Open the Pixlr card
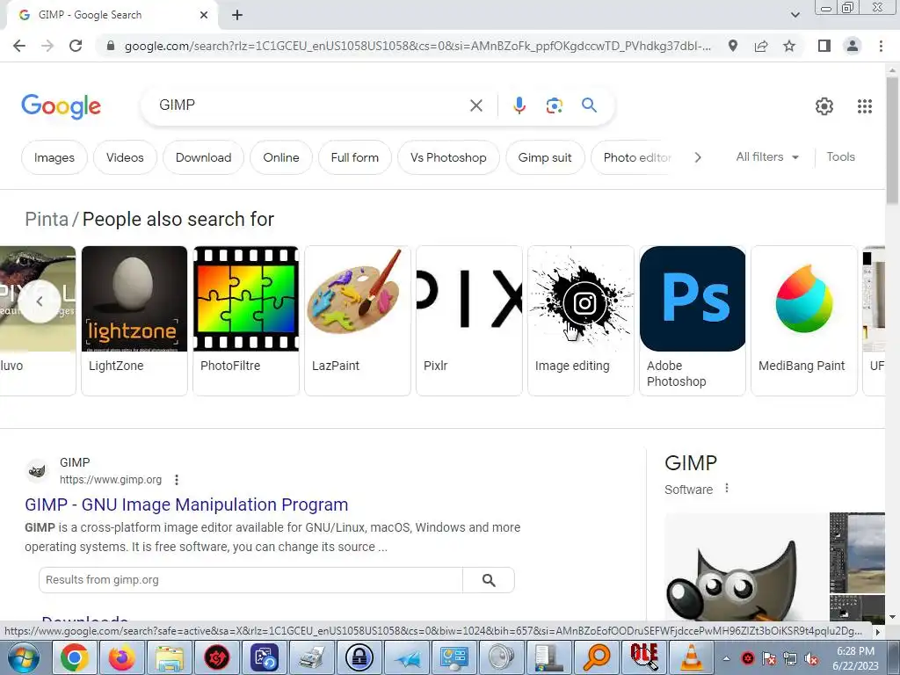Image resolution: width=900 pixels, height=675 pixels. click(469, 320)
